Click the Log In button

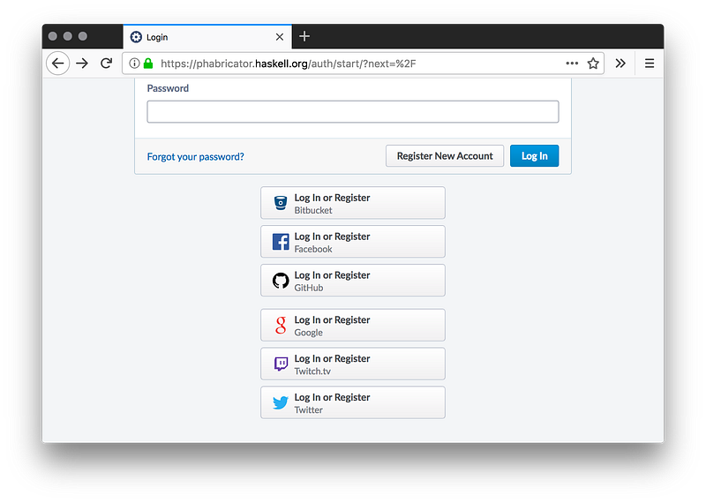(534, 156)
